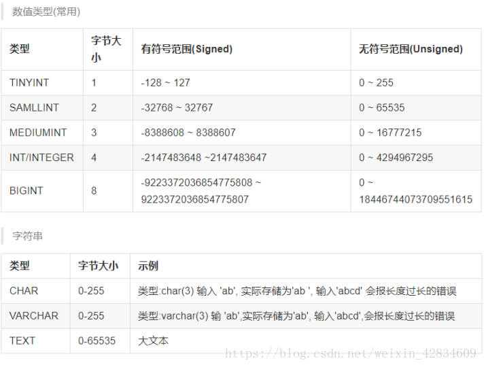Select the VARCHAR cell

click(x=36, y=316)
